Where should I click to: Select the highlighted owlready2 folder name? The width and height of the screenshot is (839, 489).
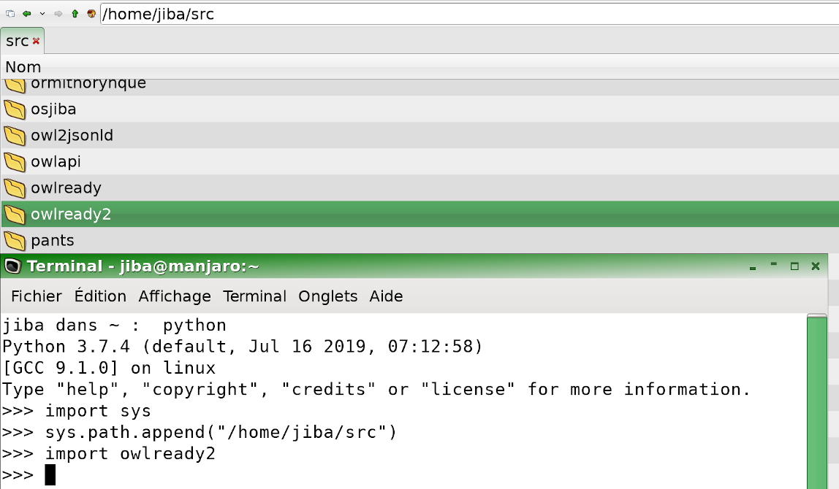tap(71, 214)
